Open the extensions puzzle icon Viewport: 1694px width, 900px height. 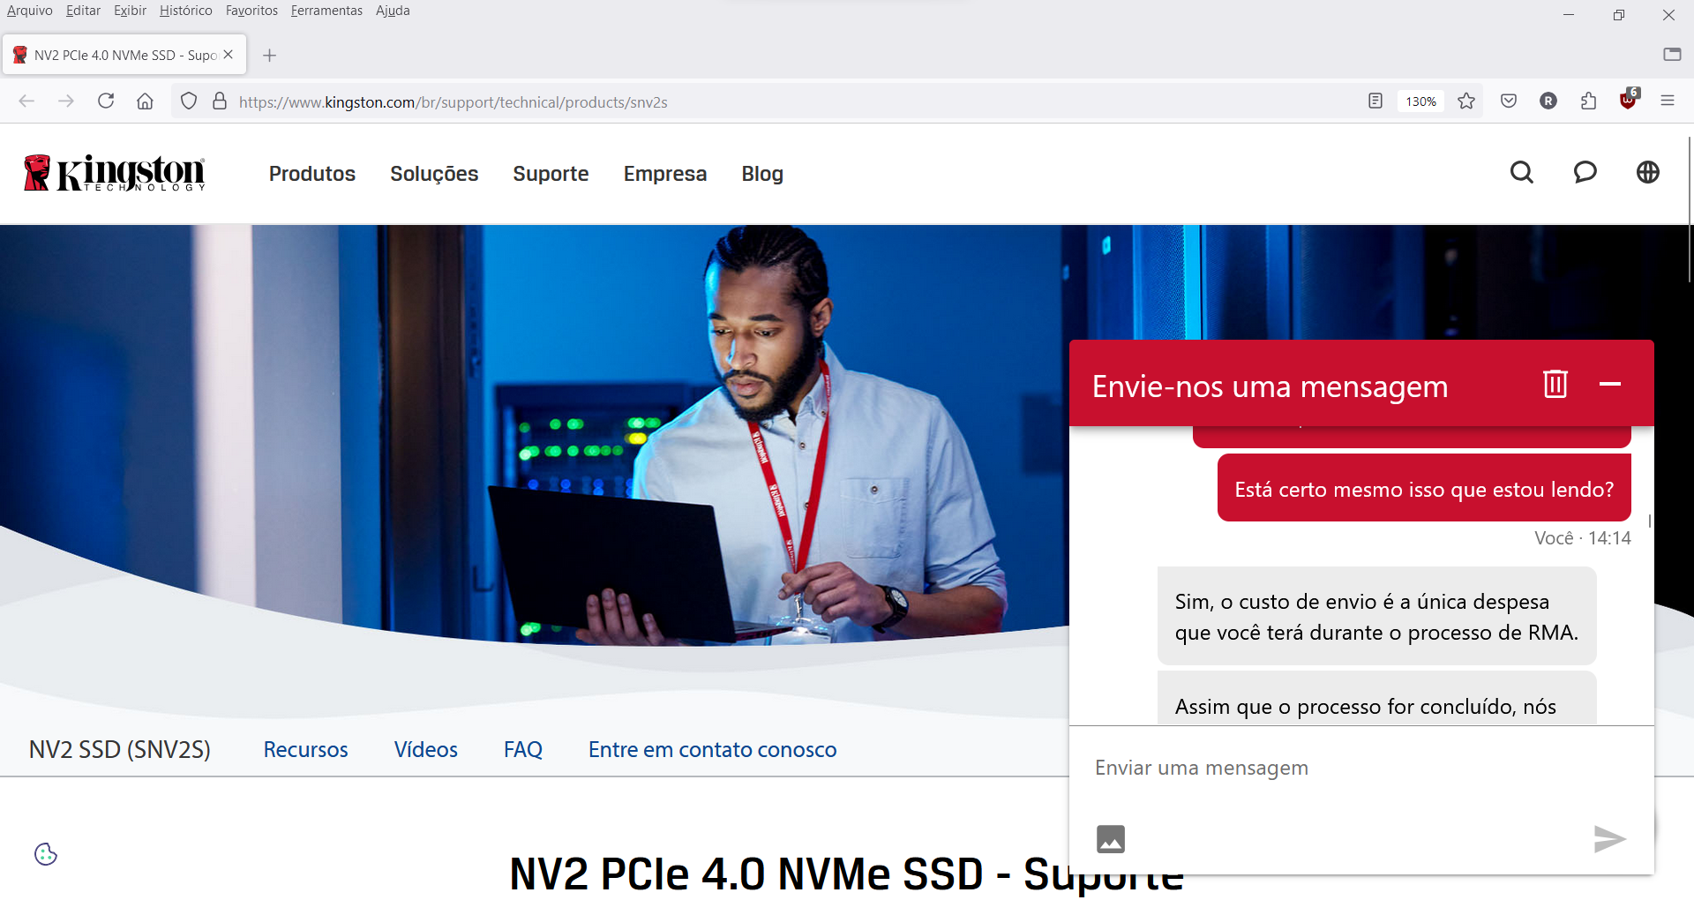pyautogui.click(x=1589, y=101)
